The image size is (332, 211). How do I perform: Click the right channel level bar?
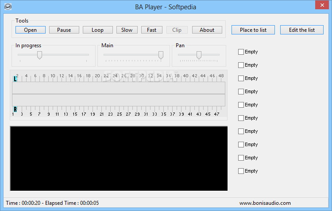119,100
